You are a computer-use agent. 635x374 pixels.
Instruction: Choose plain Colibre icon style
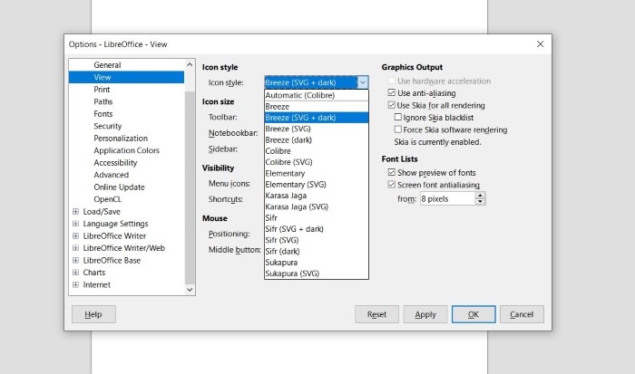click(317, 151)
